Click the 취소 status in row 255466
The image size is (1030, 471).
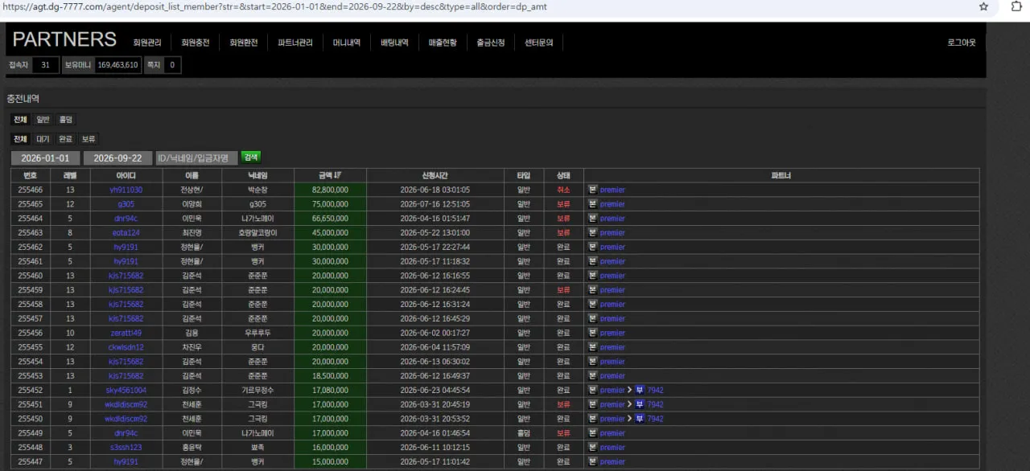(x=563, y=190)
